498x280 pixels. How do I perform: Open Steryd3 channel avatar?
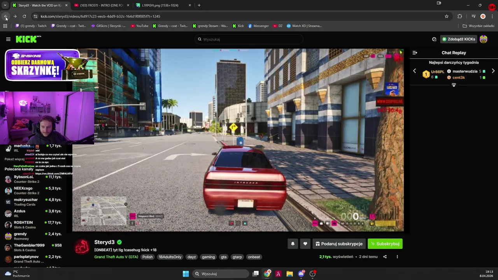tap(82, 247)
